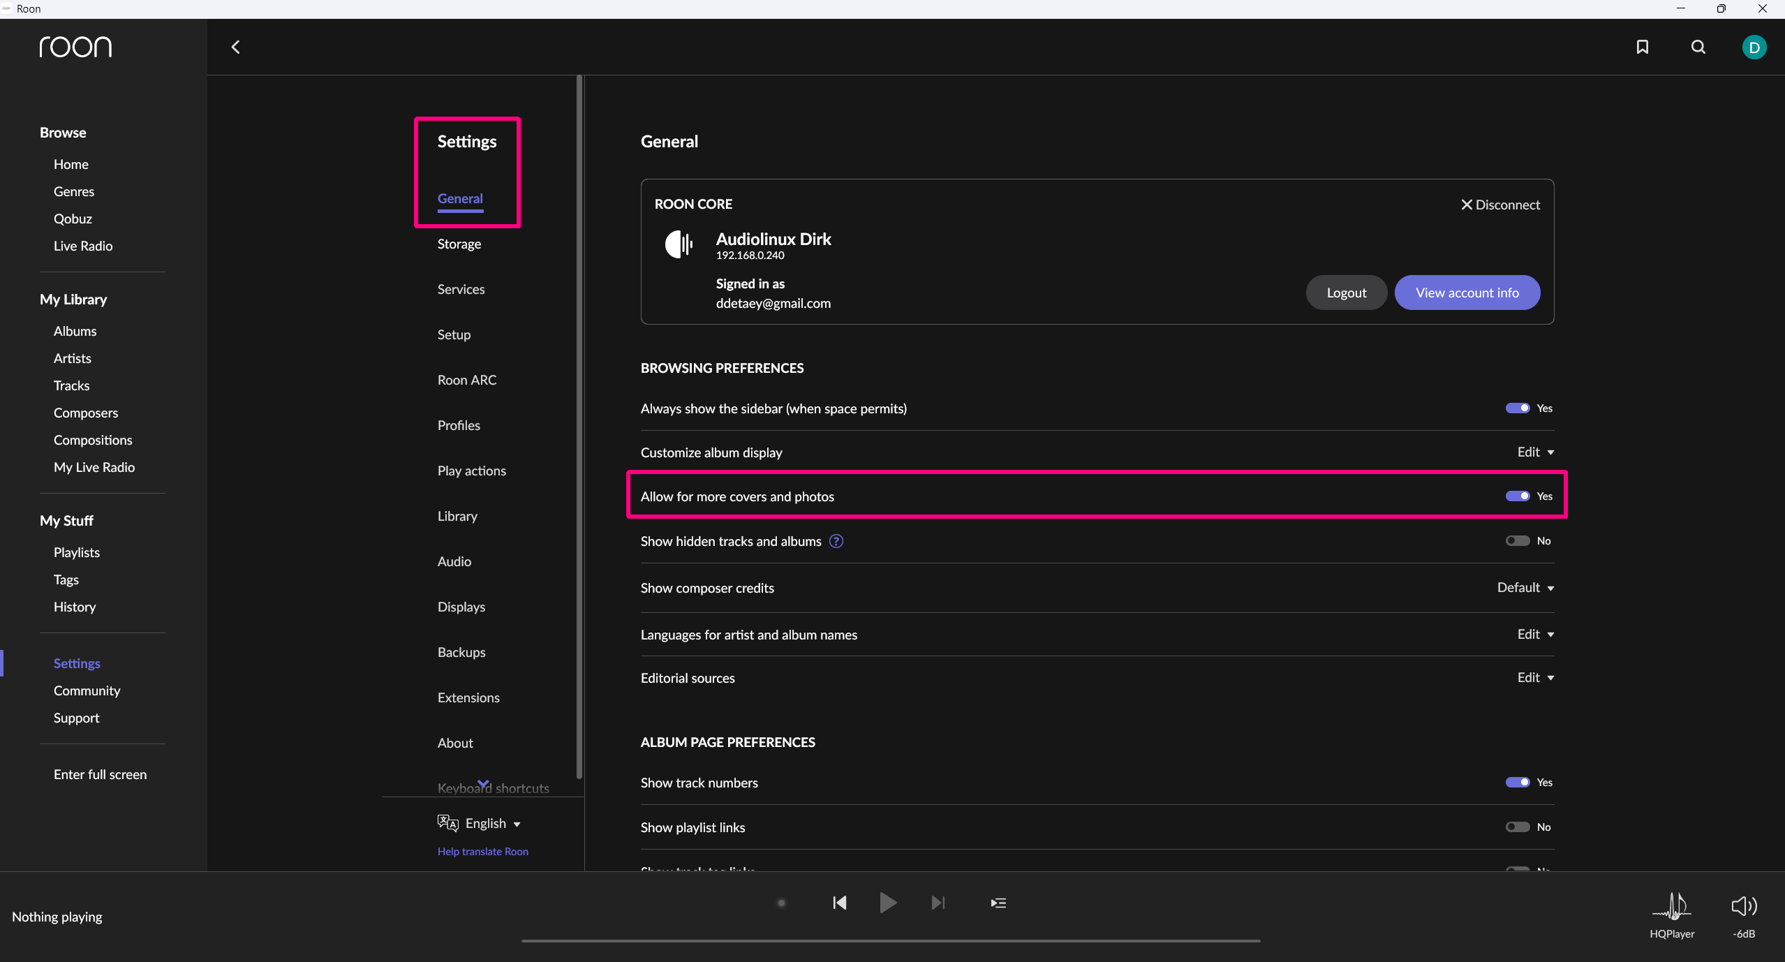
Task: Open the search magnifier
Action: [x=1698, y=47]
